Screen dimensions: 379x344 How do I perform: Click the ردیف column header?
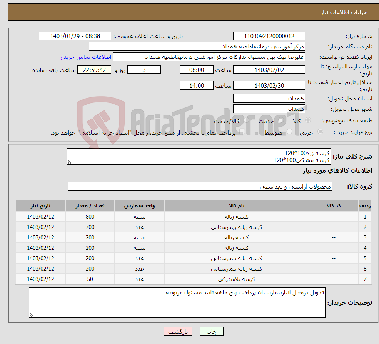(365, 206)
